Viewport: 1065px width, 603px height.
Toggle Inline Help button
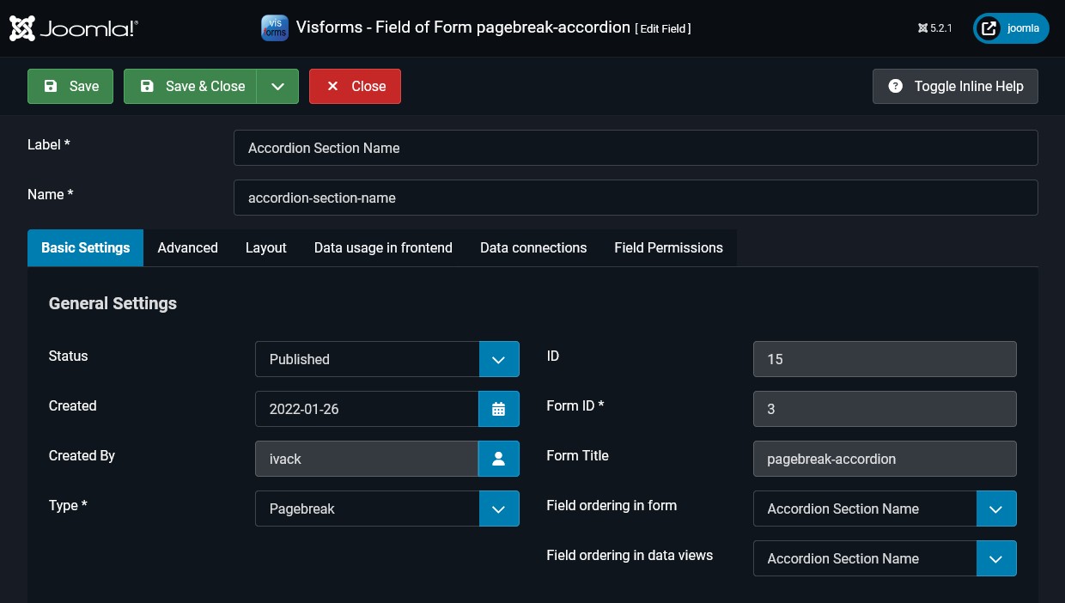tap(955, 86)
